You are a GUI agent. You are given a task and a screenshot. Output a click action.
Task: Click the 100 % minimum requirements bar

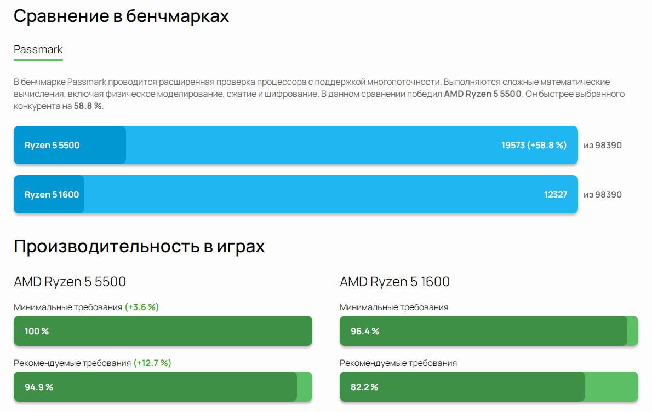click(163, 331)
